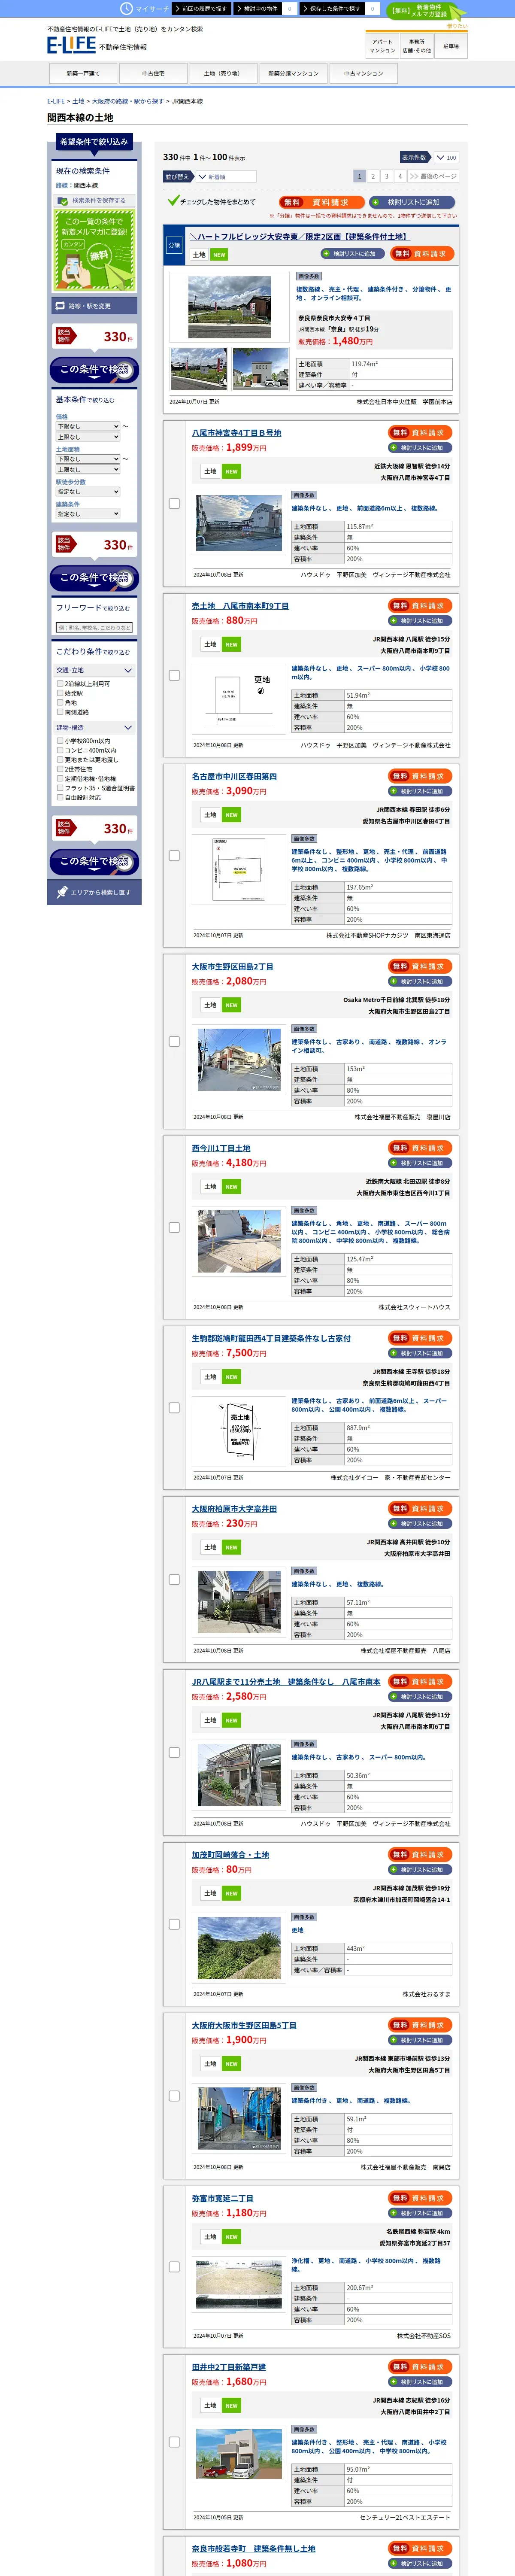
Task: Open the walking minutes from station dropdown
Action: (x=88, y=492)
